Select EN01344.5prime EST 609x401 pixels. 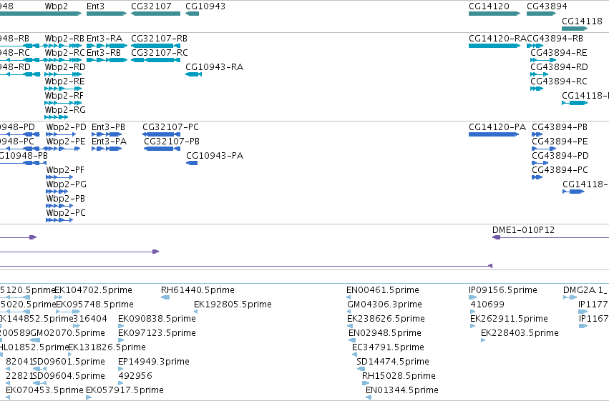pos(369,397)
